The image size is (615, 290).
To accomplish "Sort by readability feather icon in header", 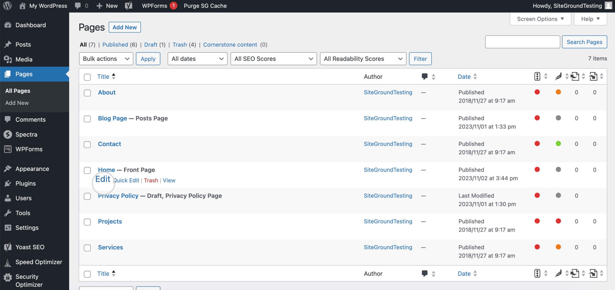I will 559,77.
